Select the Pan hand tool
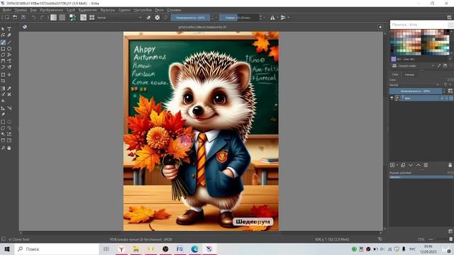This screenshot has height=255, width=454. pos(9,148)
